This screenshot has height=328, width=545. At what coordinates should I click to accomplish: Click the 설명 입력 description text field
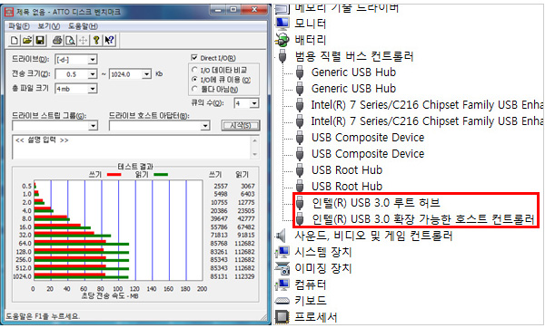[x=132, y=148]
